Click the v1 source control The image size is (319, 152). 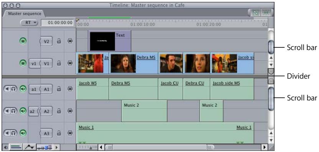[x=34, y=63]
